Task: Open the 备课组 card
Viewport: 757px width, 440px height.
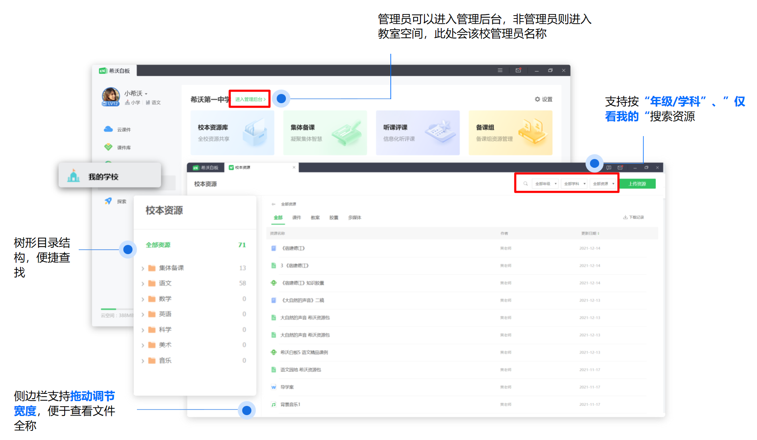Action: click(510, 133)
